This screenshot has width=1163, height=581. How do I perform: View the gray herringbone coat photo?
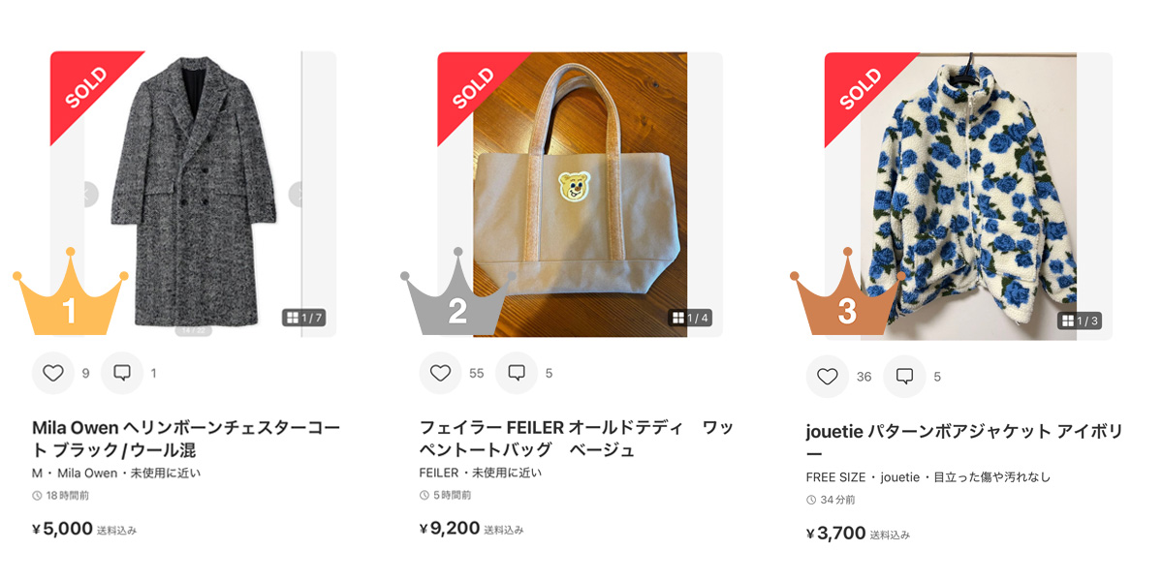(x=193, y=194)
